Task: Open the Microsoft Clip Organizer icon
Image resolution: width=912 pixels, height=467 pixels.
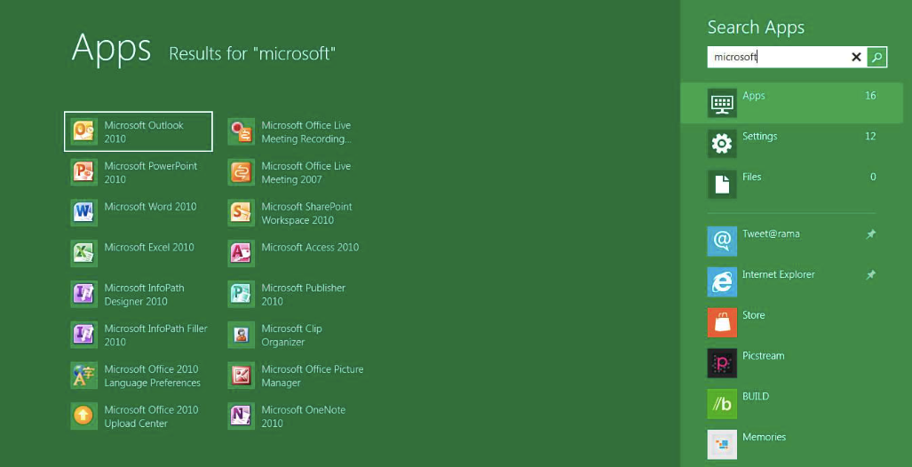Action: 241,335
